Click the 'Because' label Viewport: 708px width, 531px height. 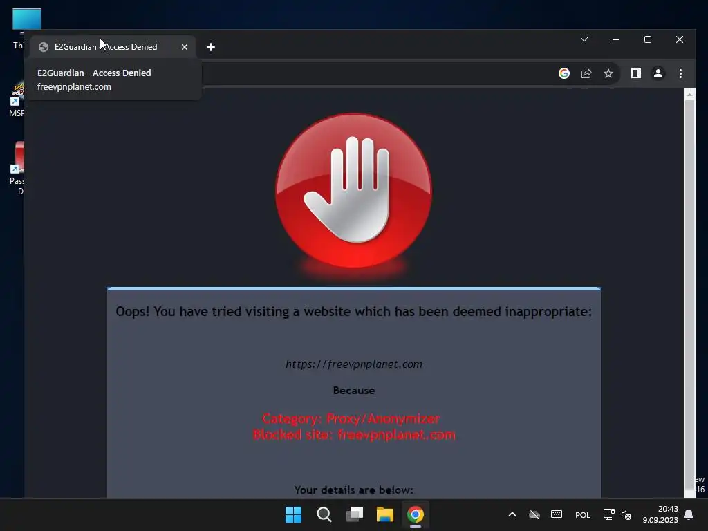tap(353, 391)
